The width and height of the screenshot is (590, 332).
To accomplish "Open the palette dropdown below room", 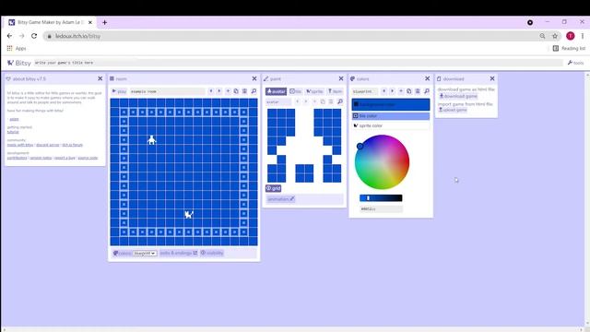I will point(145,254).
